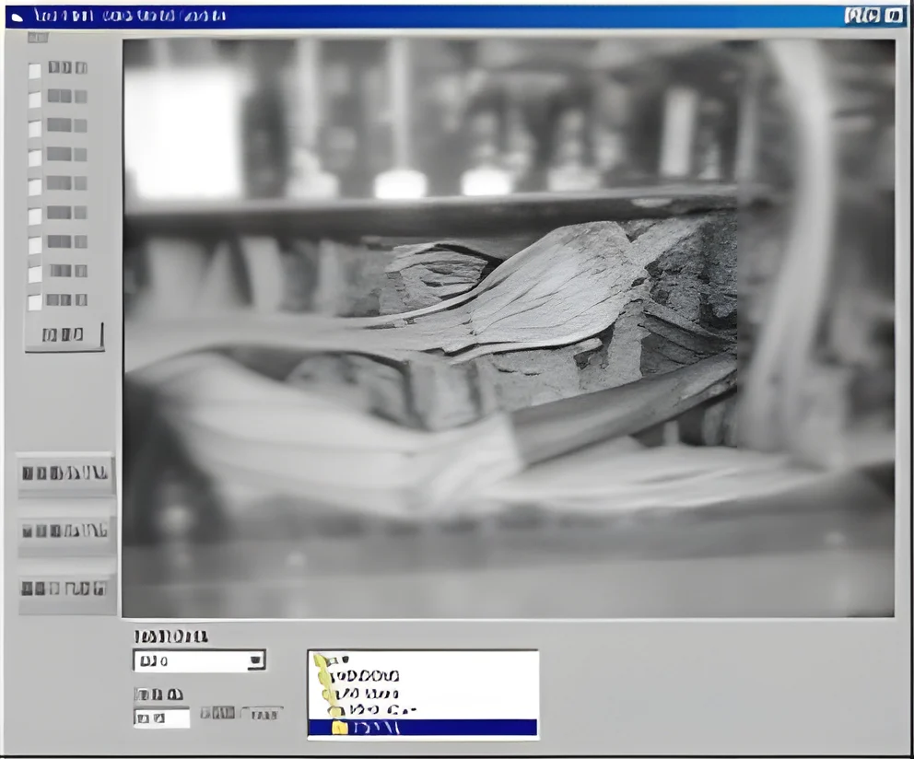Toggle the third checkbox in the left column

35,129
